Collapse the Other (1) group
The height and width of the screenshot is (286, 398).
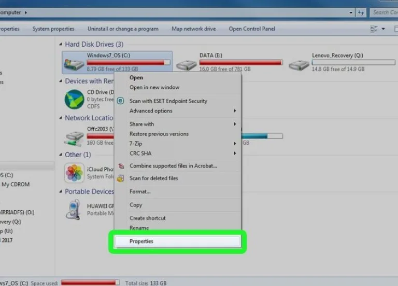[61, 155]
